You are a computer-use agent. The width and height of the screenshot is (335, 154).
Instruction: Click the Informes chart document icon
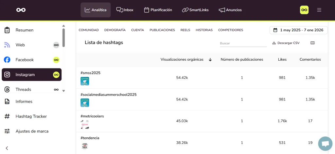point(7,101)
